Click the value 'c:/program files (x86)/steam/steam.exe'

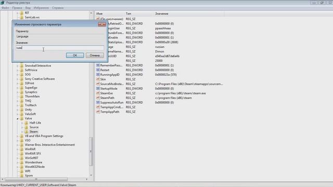coord(181,93)
